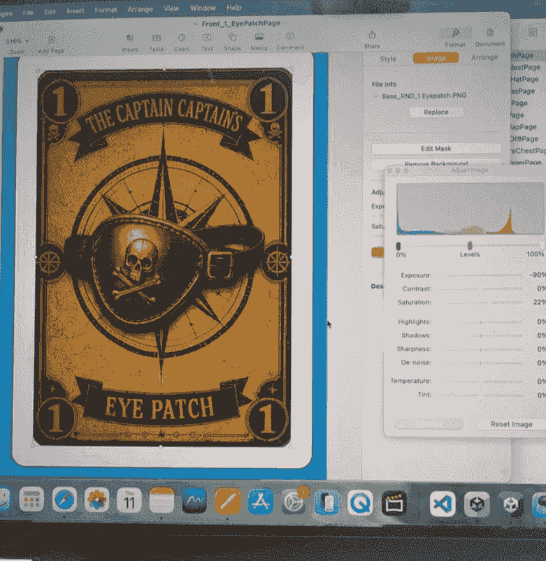The height and width of the screenshot is (561, 546).
Task: Open the clapperboard app in Dock
Action: coord(394,503)
